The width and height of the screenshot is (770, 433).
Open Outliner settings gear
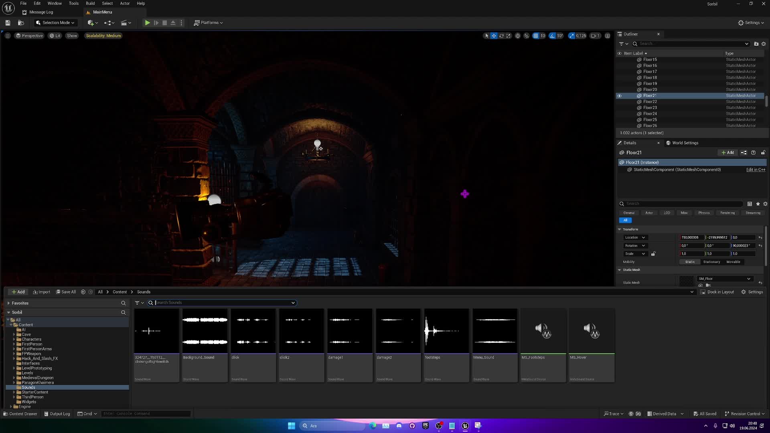coord(764,44)
